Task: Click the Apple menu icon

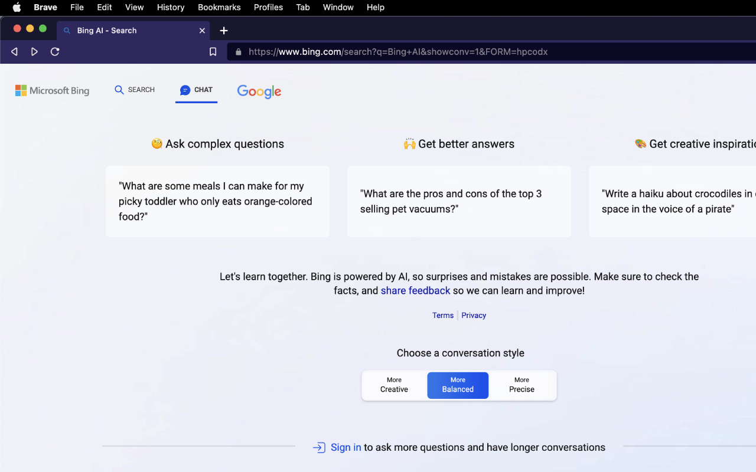Action: 17,7
